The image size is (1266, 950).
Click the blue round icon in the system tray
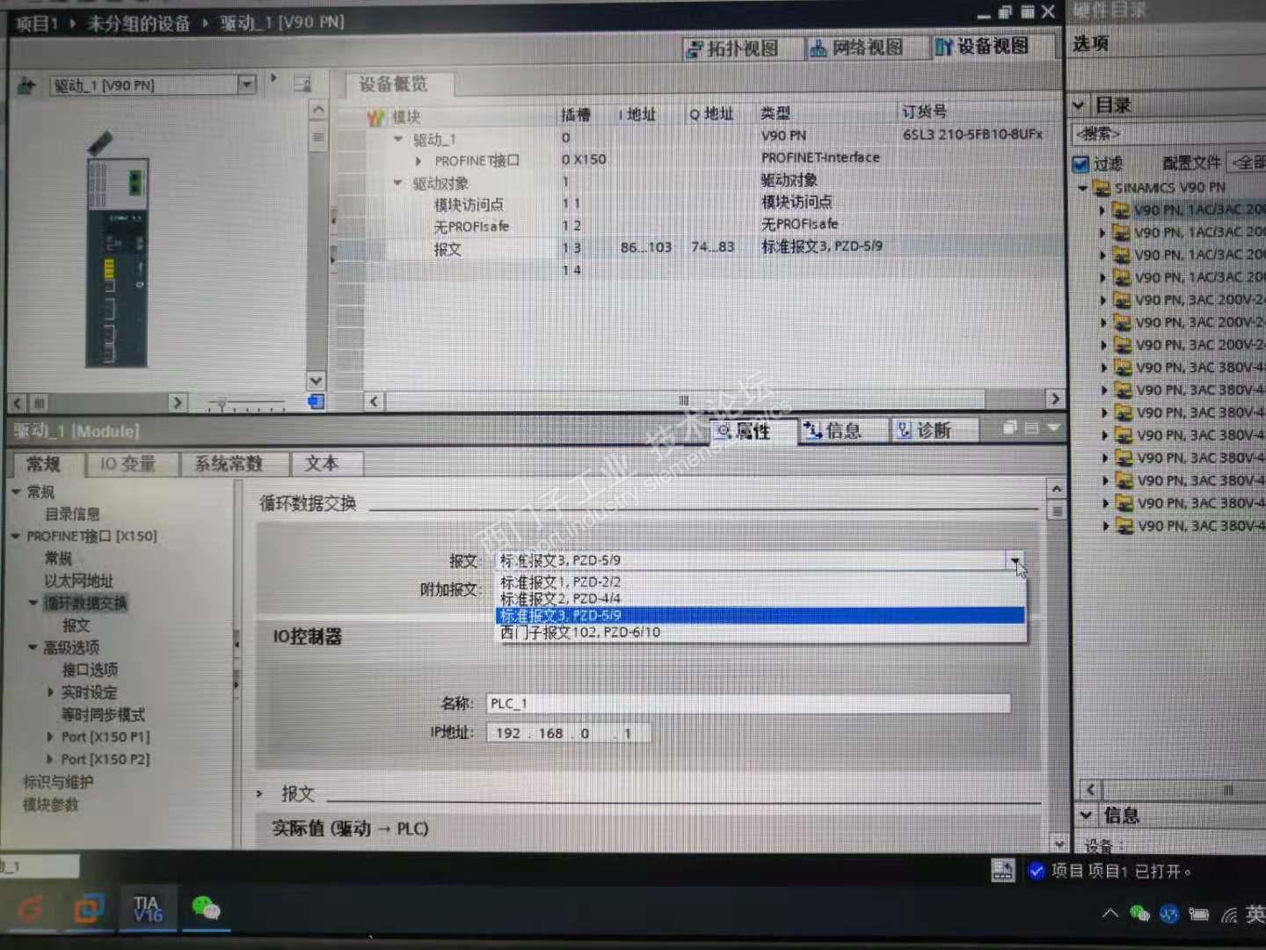click(x=1169, y=914)
